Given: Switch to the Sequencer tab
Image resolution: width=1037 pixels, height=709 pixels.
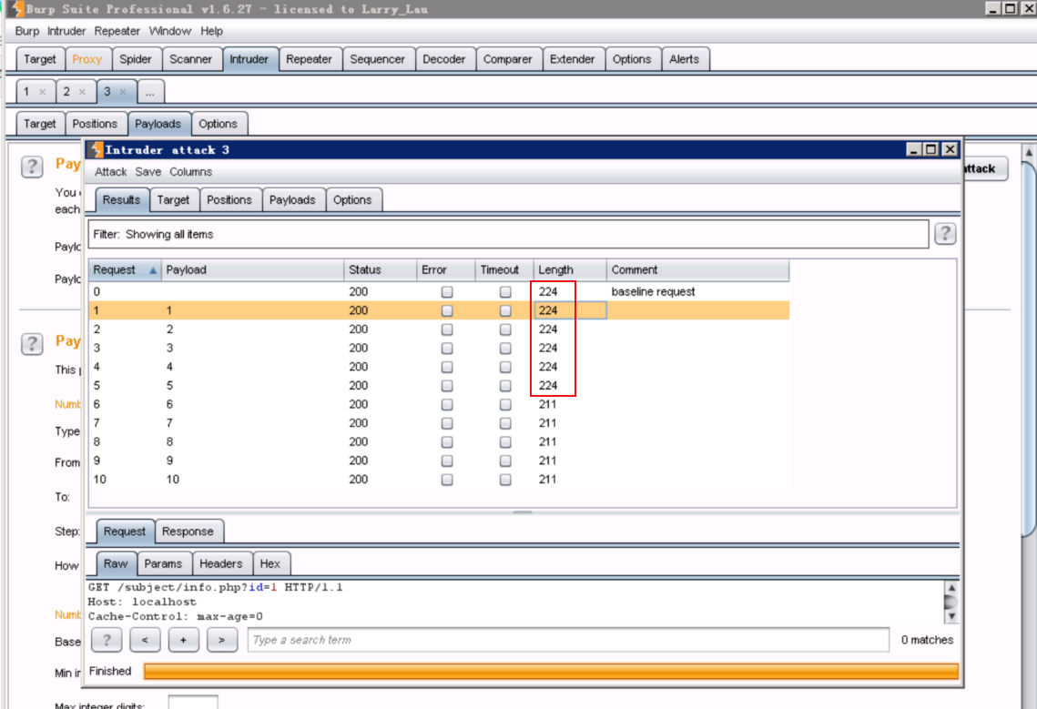Looking at the screenshot, I should (x=377, y=59).
